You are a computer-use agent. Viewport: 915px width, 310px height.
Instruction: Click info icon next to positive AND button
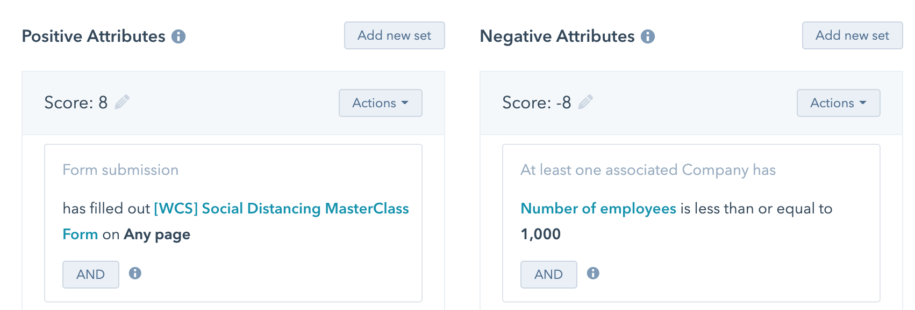point(135,274)
